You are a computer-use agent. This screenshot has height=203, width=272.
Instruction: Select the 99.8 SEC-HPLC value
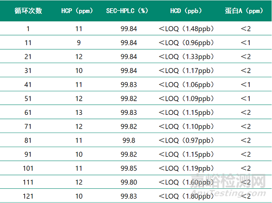click(x=129, y=140)
